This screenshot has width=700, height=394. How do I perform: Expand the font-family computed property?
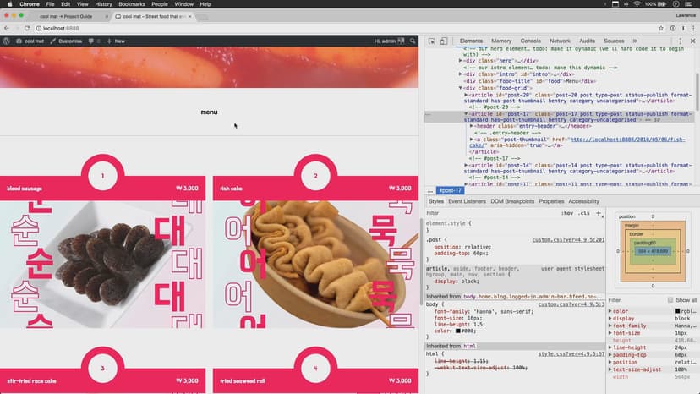(611, 326)
